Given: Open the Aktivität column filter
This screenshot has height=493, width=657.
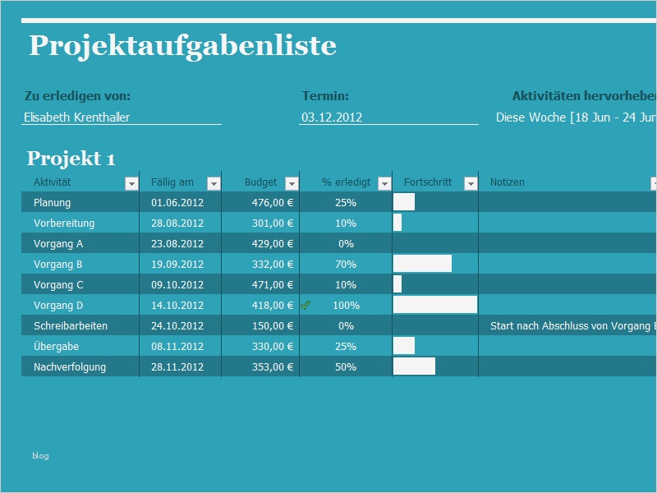Looking at the screenshot, I should 131,182.
